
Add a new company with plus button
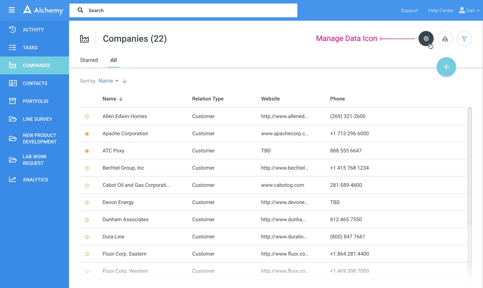point(446,67)
